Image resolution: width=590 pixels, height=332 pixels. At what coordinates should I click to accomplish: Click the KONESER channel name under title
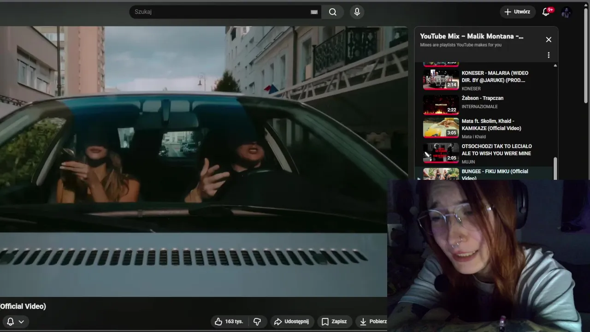pyautogui.click(x=471, y=89)
